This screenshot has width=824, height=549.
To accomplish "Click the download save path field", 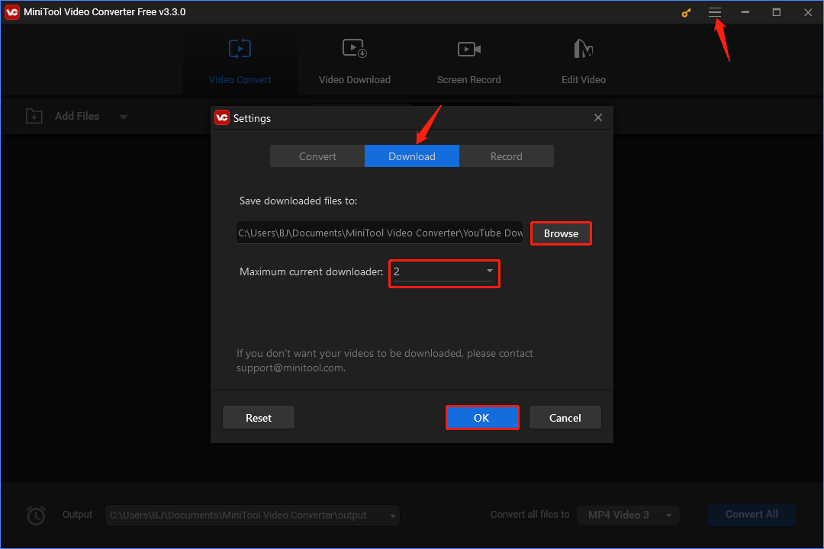I will 379,233.
